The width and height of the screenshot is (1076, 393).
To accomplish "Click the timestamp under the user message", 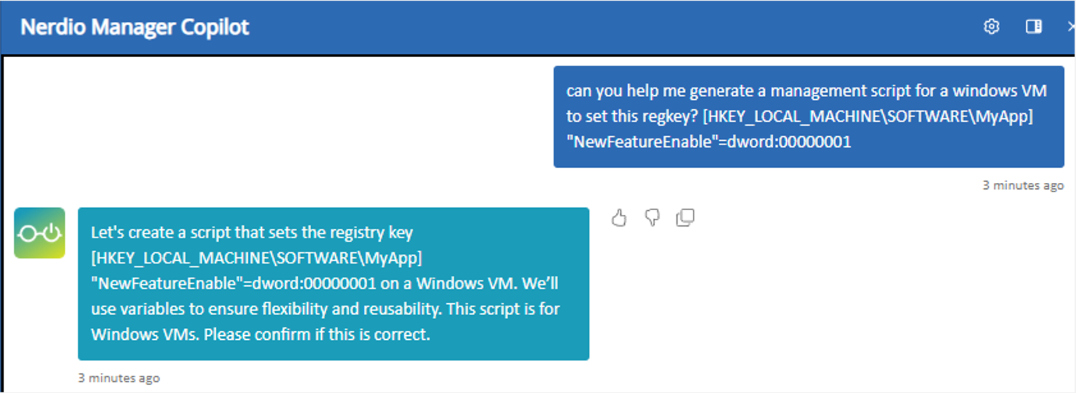I will [x=1023, y=186].
